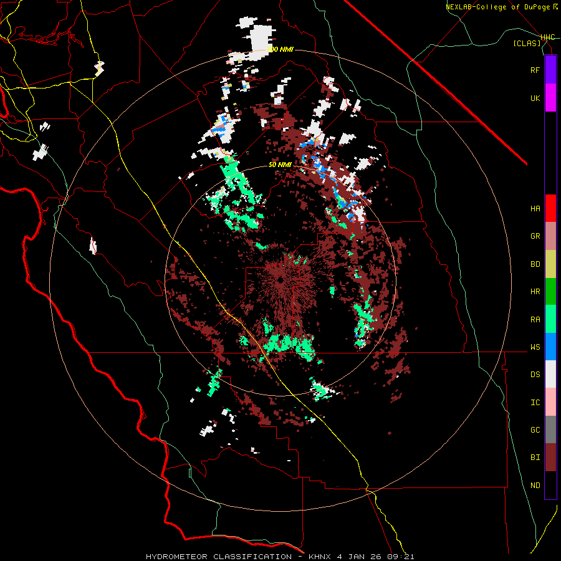Click the RA bright green legend swatch
This screenshot has width=561, height=561.
tap(550, 319)
